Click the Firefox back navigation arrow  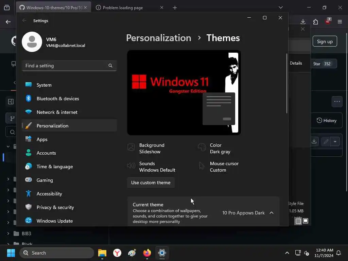[x=8, y=22]
